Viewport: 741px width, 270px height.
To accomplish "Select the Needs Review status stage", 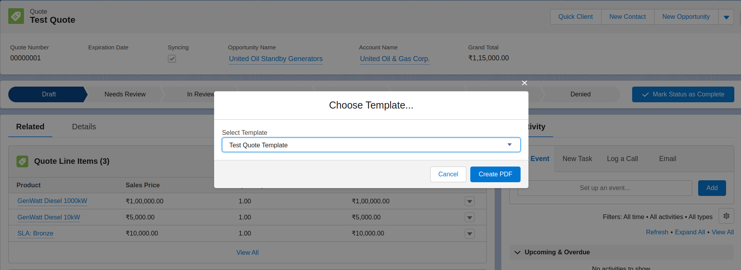I will pyautogui.click(x=125, y=94).
